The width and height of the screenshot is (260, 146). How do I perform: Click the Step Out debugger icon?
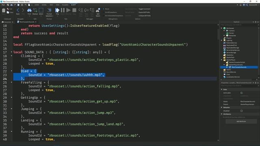pos(92,10)
